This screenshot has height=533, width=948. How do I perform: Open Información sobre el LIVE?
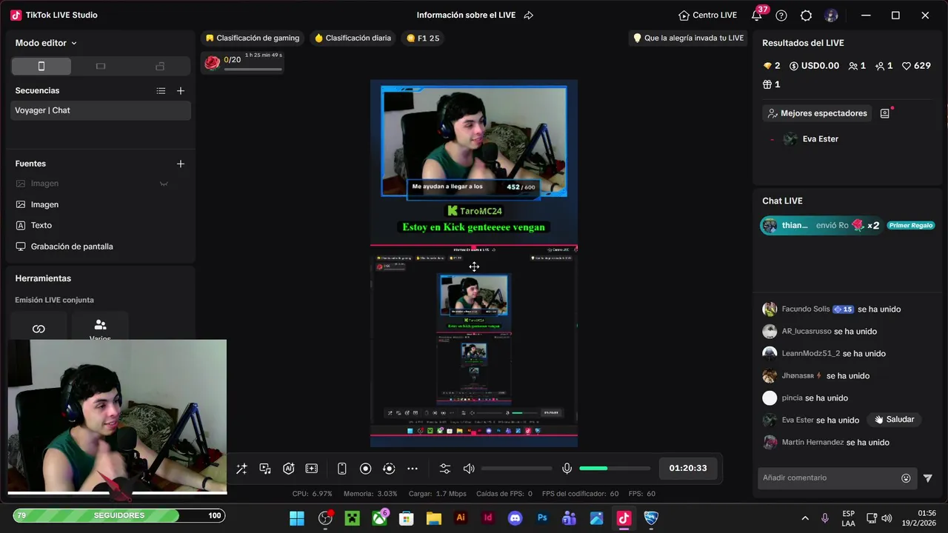[x=466, y=16]
